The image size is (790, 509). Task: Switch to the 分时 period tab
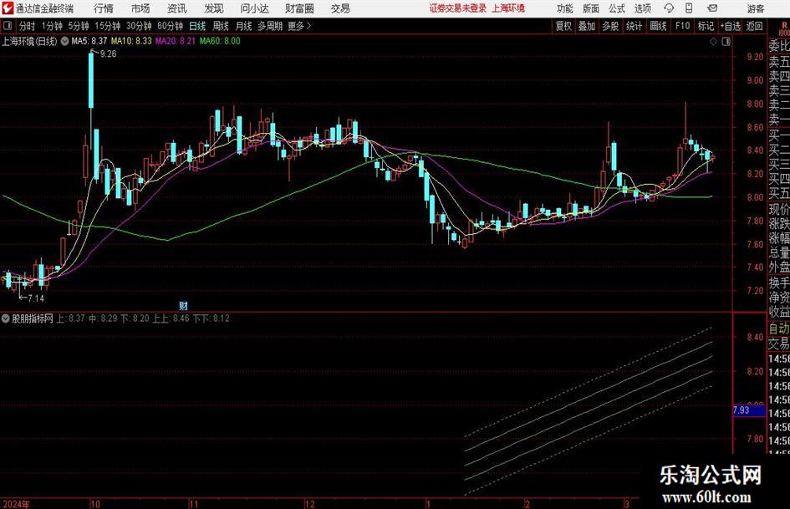pyautogui.click(x=28, y=26)
